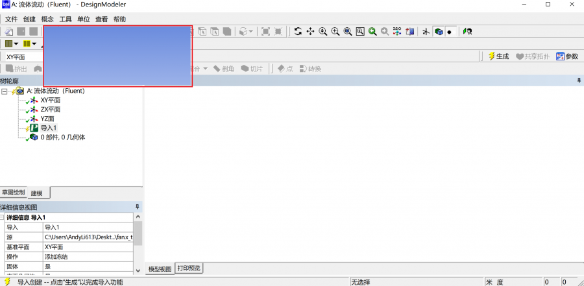
Task: Select XY平面 in the tree outline
Action: pos(50,100)
